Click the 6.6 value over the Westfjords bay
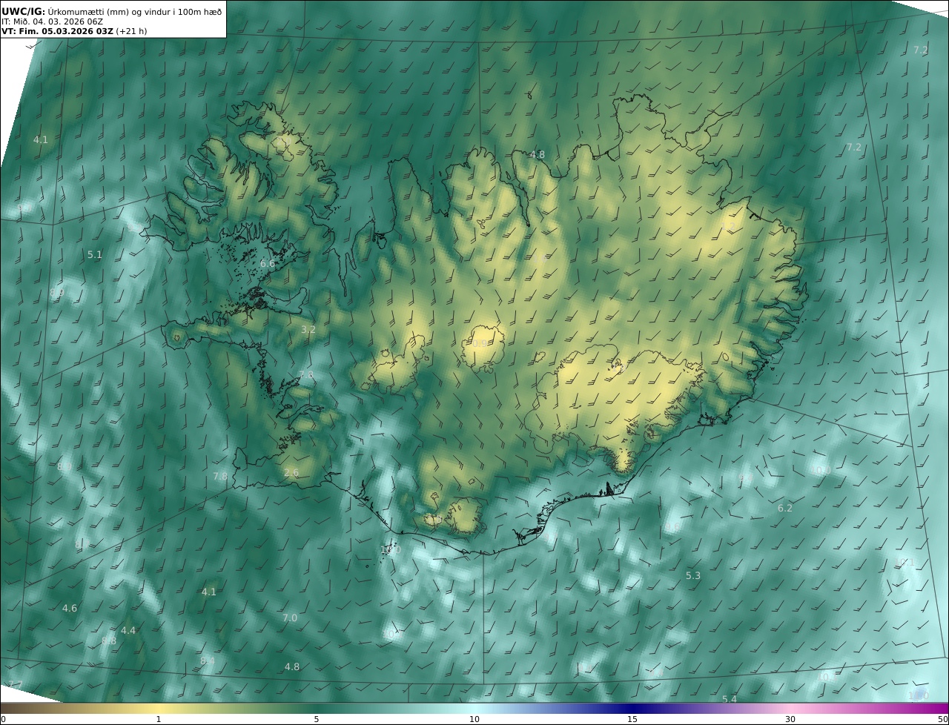 (x=268, y=263)
